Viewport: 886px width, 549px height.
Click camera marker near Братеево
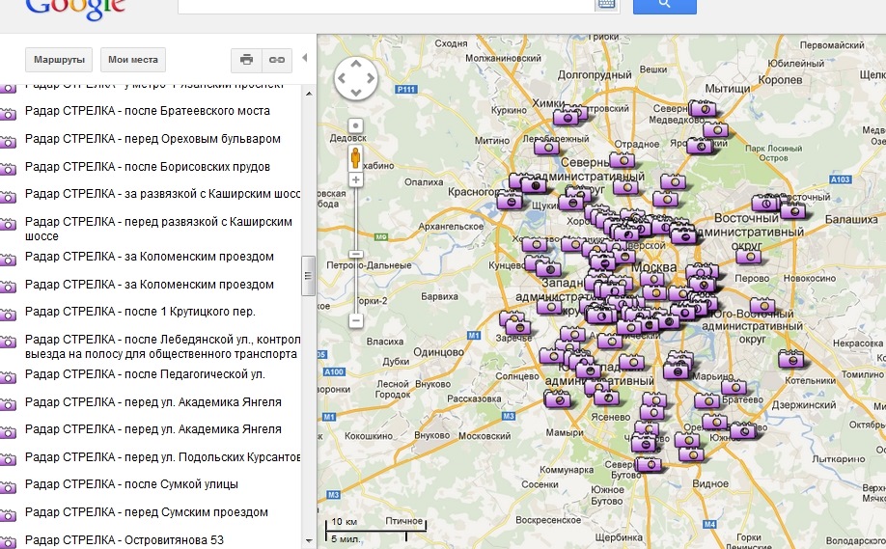pyautogui.click(x=734, y=387)
